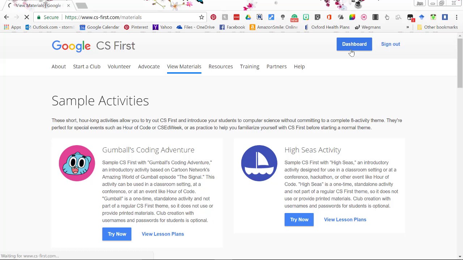Click the Office extension icon
The height and width of the screenshot is (260, 463).
[x=329, y=17]
